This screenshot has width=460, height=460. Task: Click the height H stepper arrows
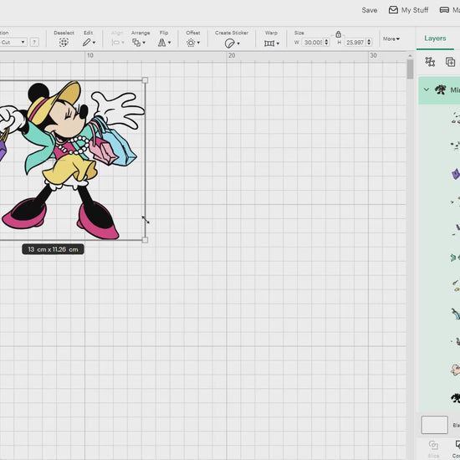pyautogui.click(x=369, y=43)
